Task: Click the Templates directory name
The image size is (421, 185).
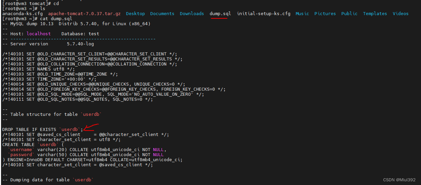Action: 375,13
